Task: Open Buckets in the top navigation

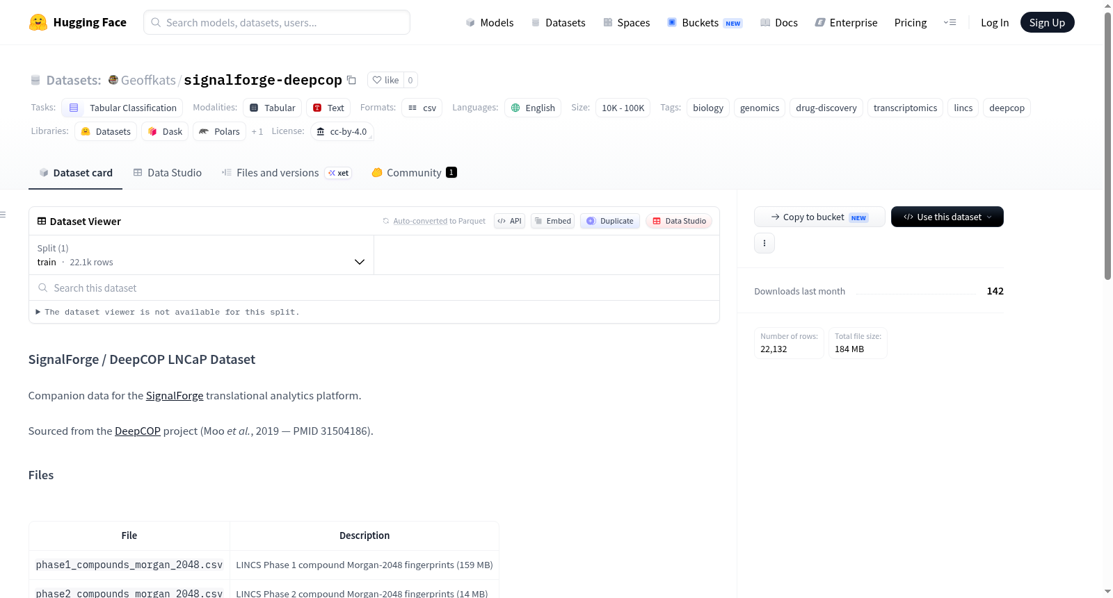Action: tap(704, 22)
